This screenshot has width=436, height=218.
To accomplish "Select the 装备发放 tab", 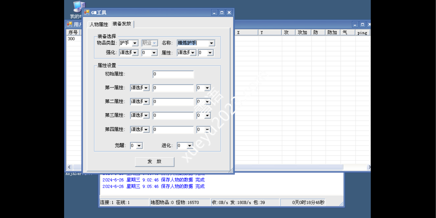I will pos(122,24).
